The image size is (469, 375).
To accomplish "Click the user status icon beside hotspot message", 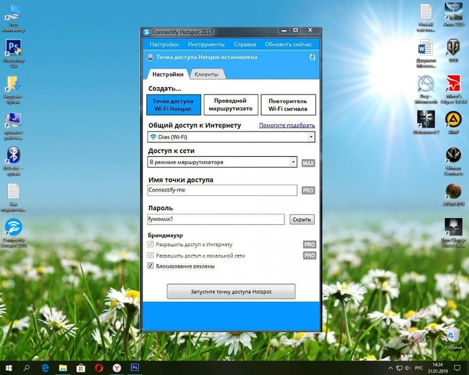I will click(x=150, y=57).
